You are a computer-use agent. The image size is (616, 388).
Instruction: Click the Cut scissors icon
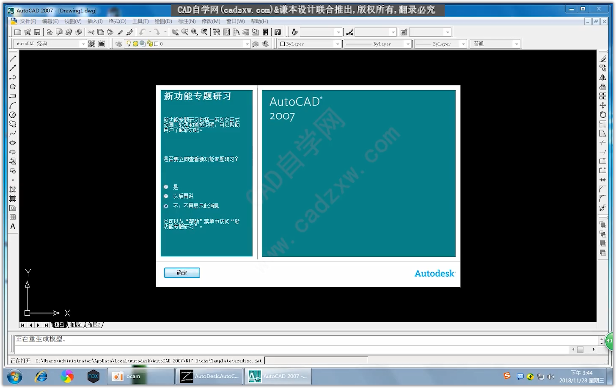click(91, 32)
